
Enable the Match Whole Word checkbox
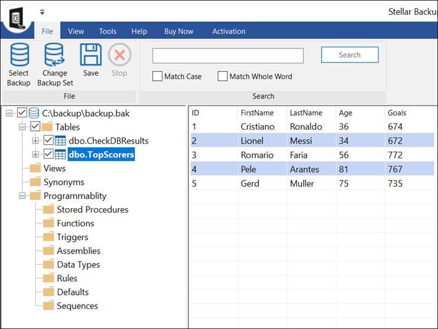223,76
